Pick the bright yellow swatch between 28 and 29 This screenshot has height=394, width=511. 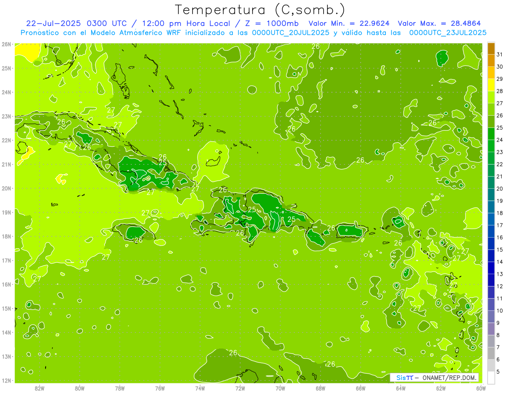(491, 85)
